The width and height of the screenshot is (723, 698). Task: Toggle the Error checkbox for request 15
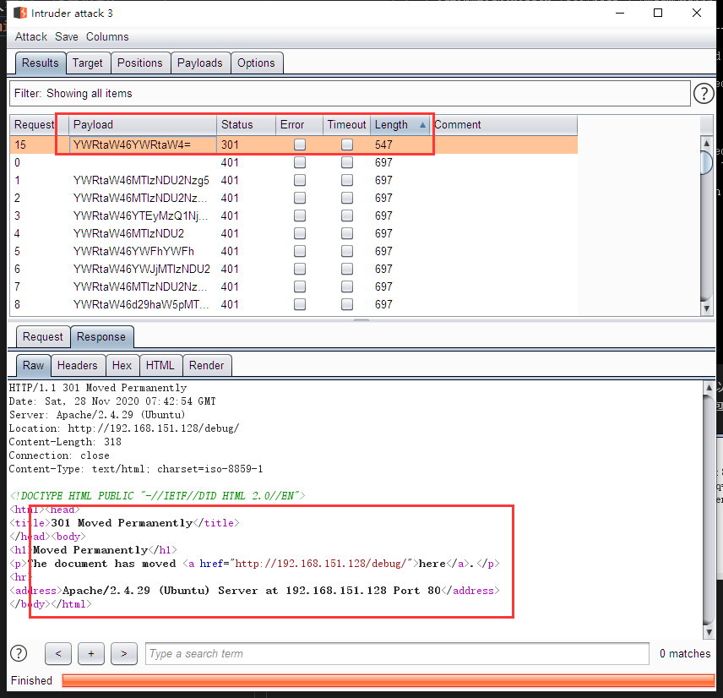[x=299, y=145]
